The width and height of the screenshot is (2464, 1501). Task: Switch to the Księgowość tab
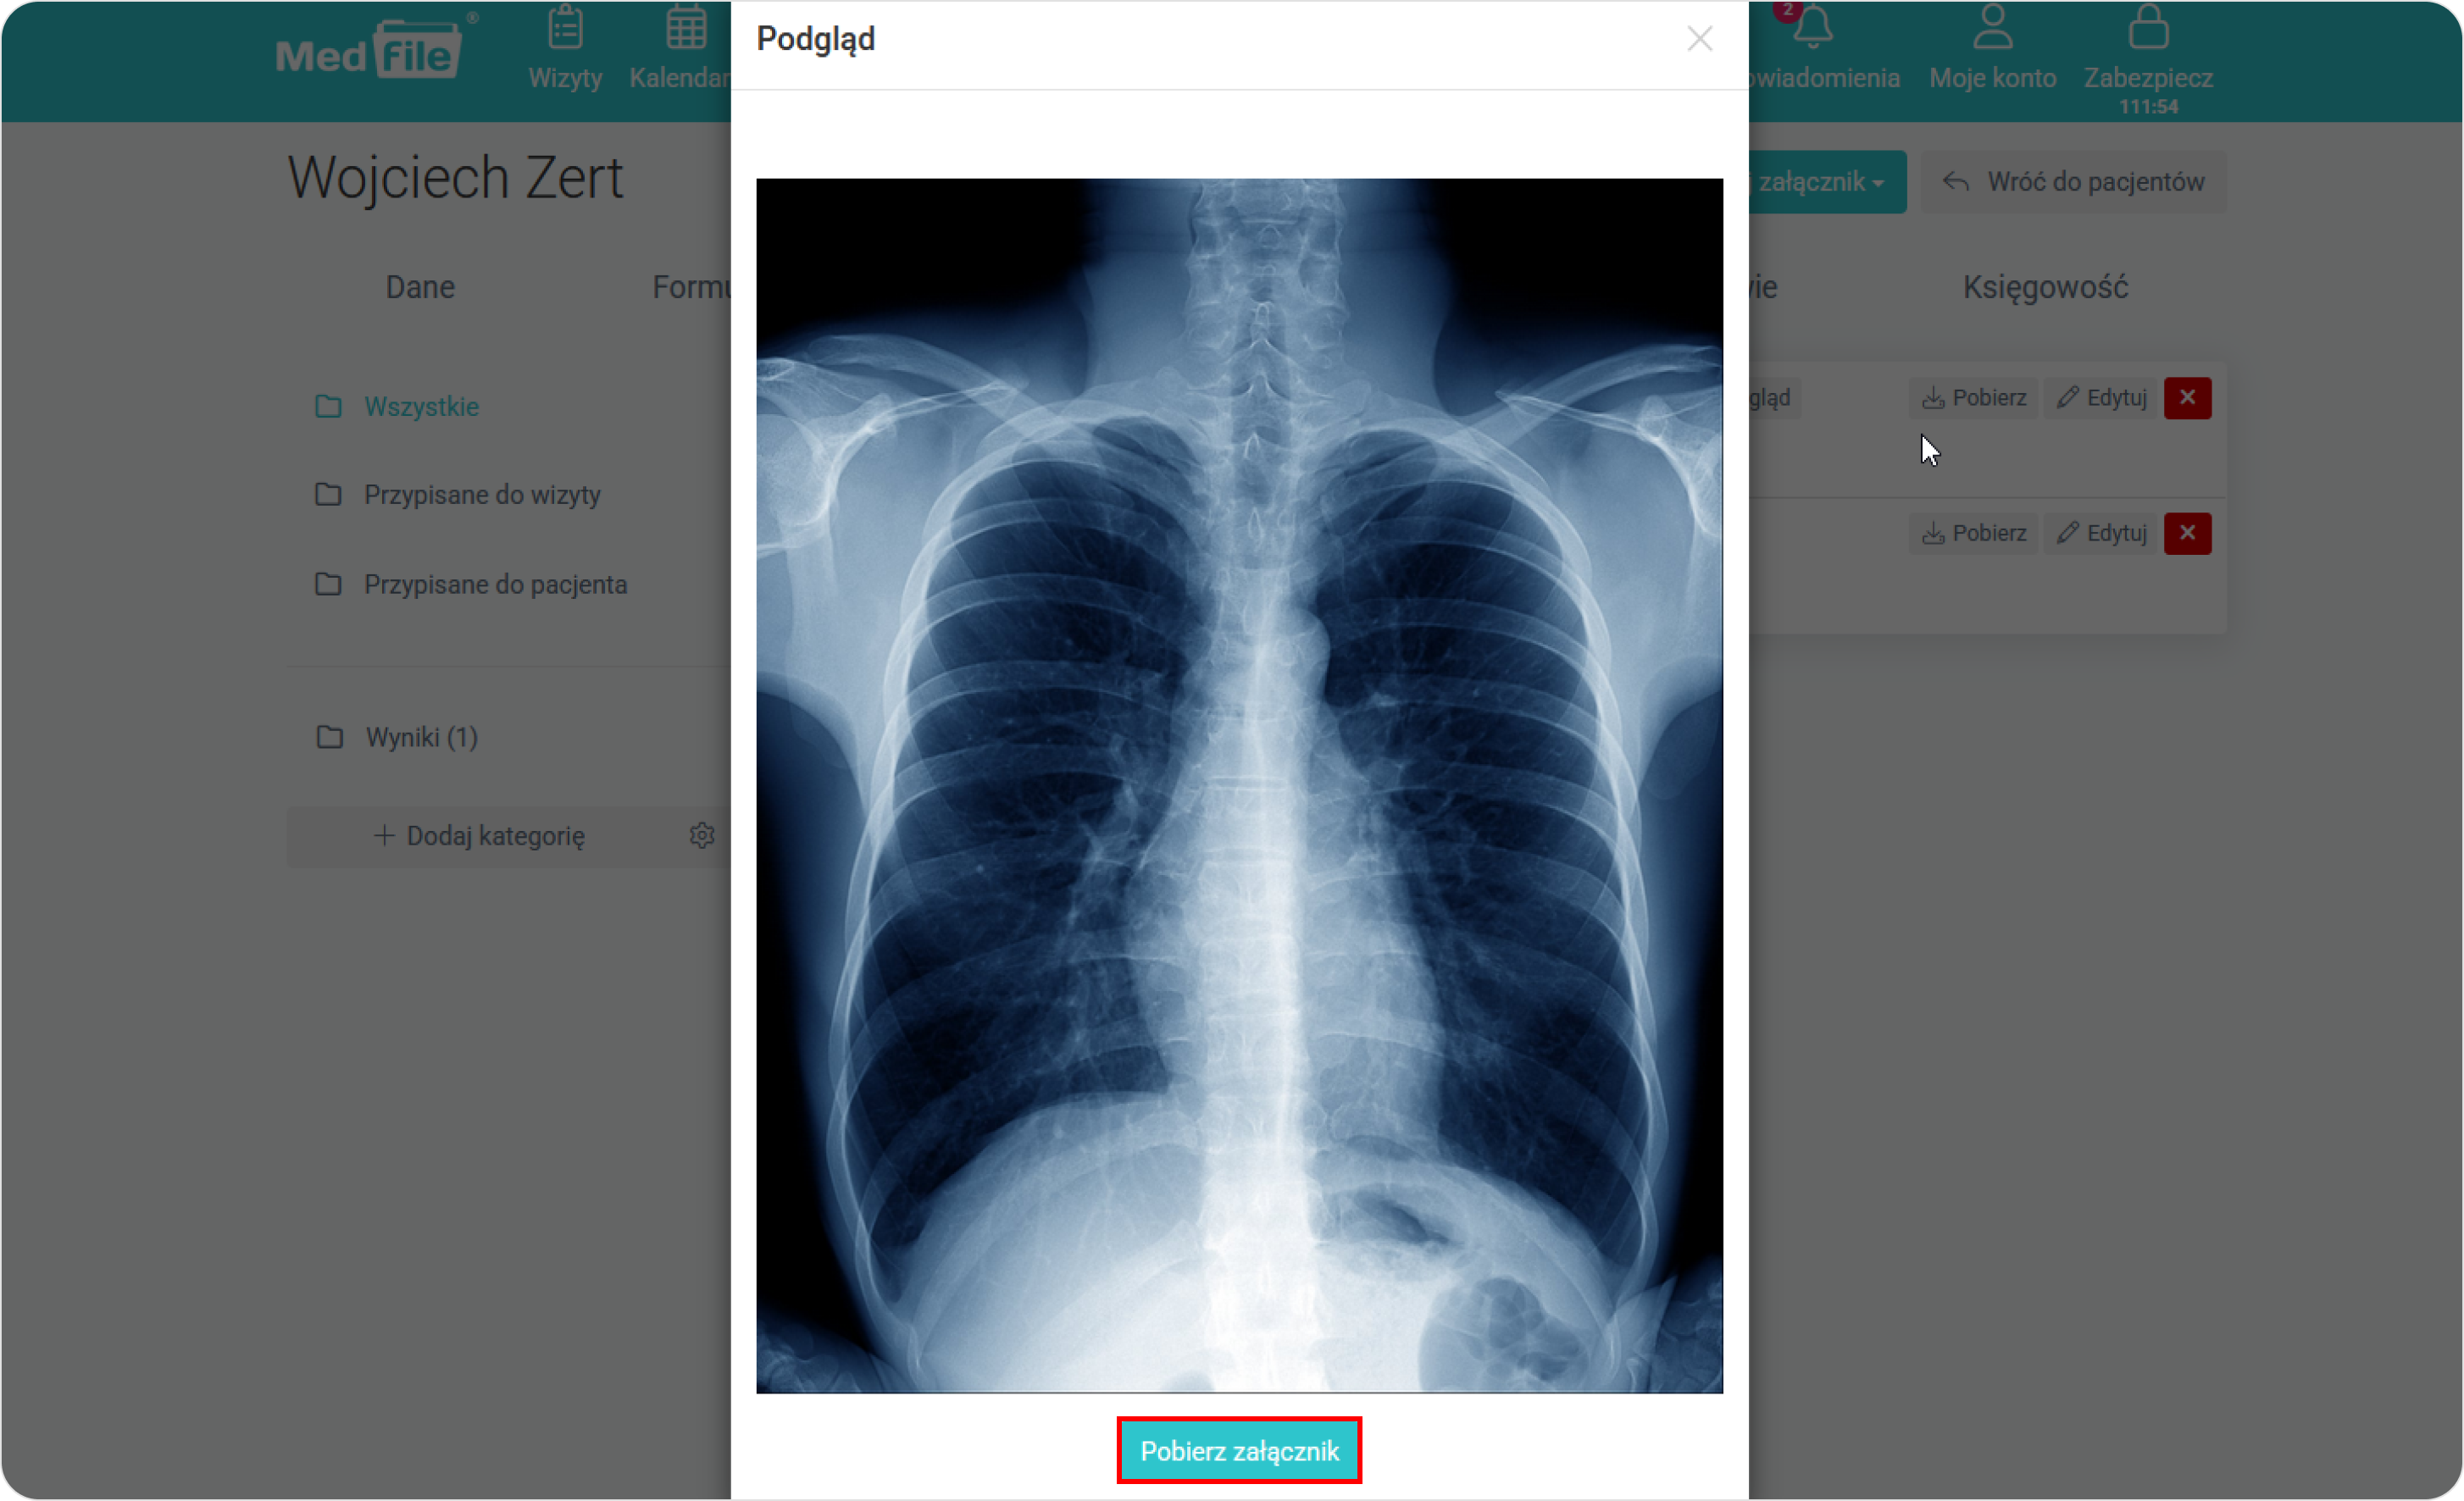pos(2044,287)
